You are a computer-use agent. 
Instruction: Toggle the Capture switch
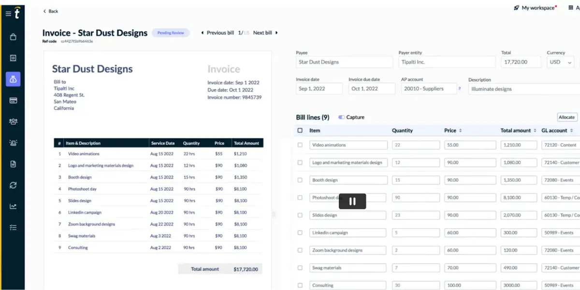click(x=341, y=117)
